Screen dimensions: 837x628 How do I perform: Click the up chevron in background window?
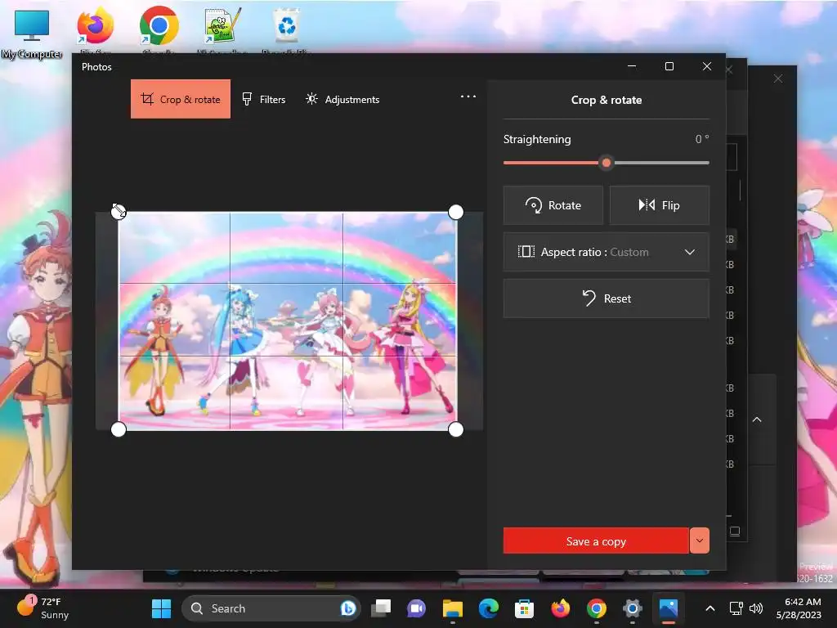757,419
